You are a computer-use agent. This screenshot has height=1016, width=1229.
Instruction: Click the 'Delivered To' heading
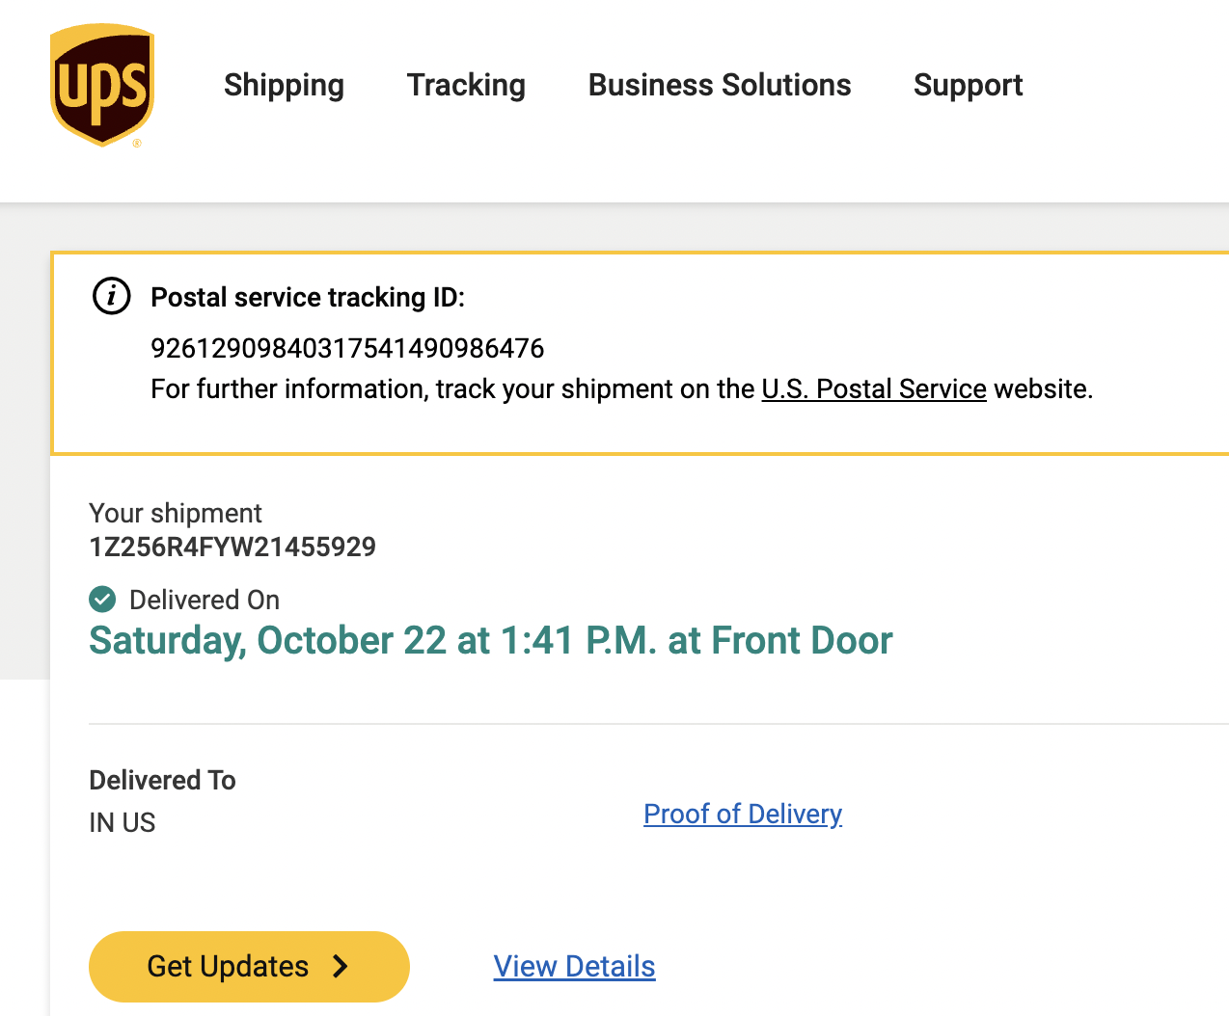pyautogui.click(x=162, y=780)
